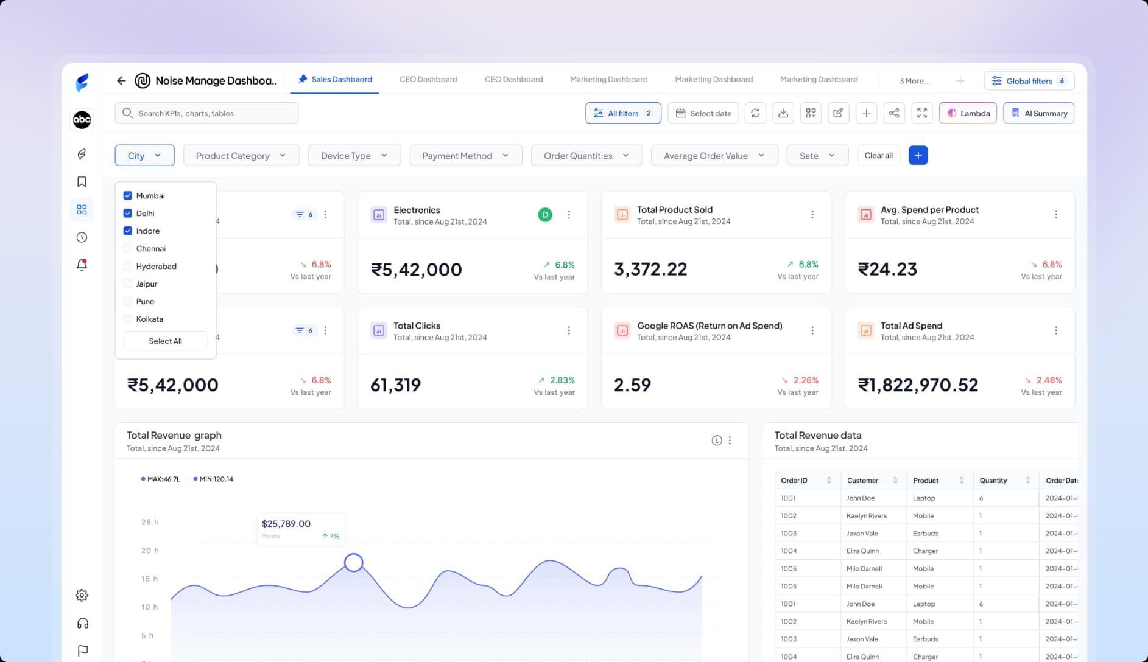
Task: View history using the sidebar clock icon
Action: click(82, 237)
